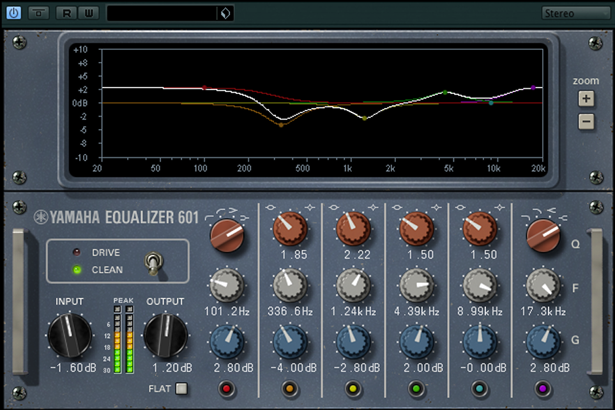
Task: Click the Q knob of the 8.99kHz band
Action: (480, 229)
